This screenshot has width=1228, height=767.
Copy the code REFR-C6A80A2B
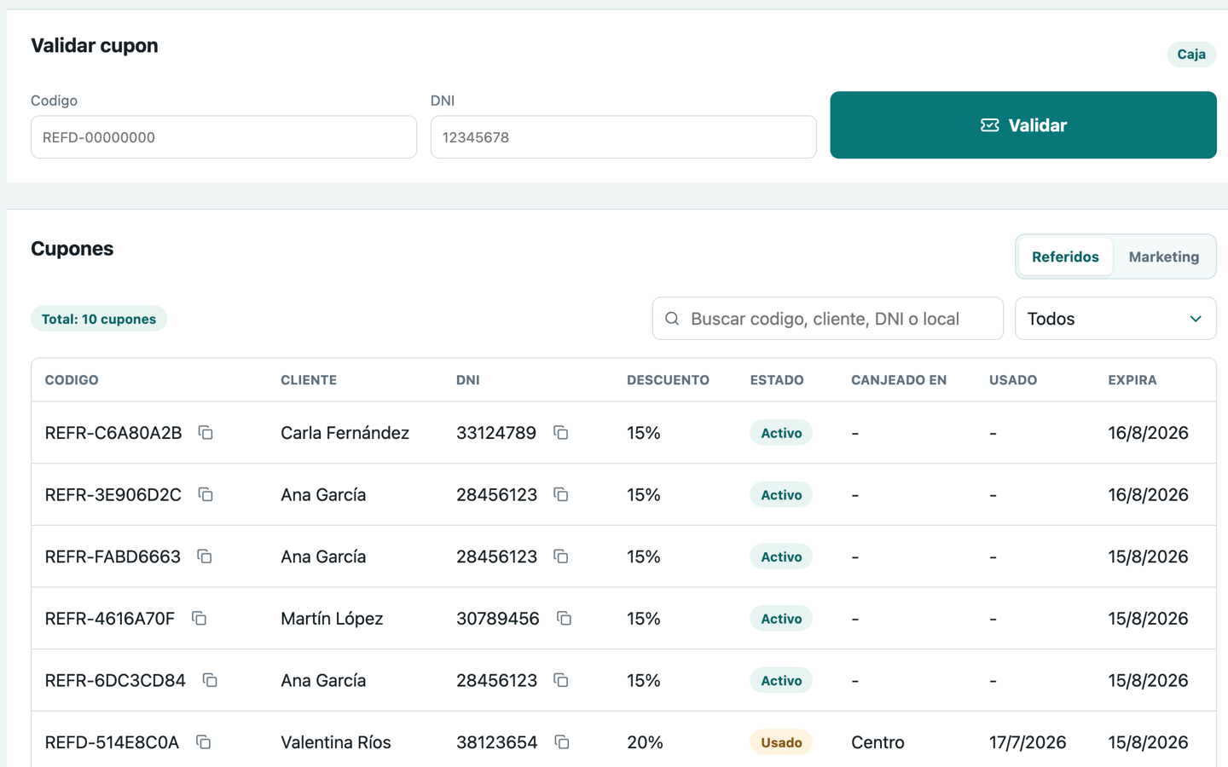(x=206, y=433)
